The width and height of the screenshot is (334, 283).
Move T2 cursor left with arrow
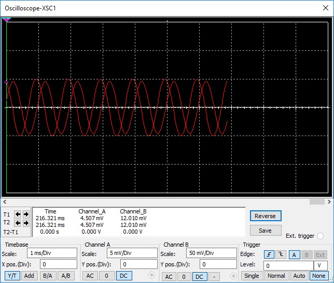coord(18,223)
